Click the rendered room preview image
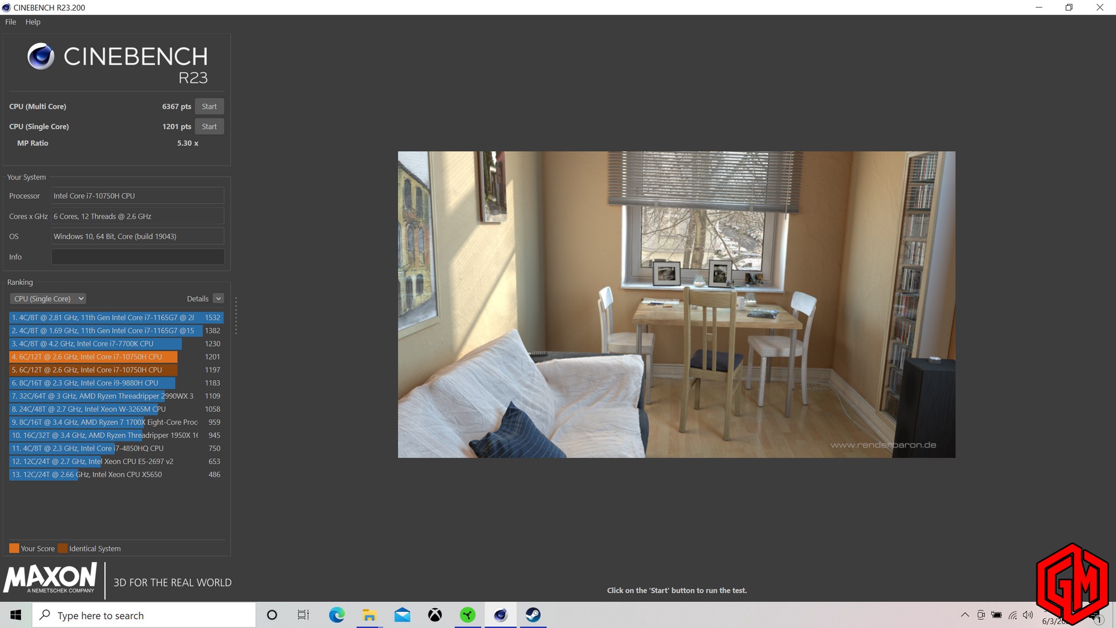The image size is (1116, 628). click(x=677, y=305)
